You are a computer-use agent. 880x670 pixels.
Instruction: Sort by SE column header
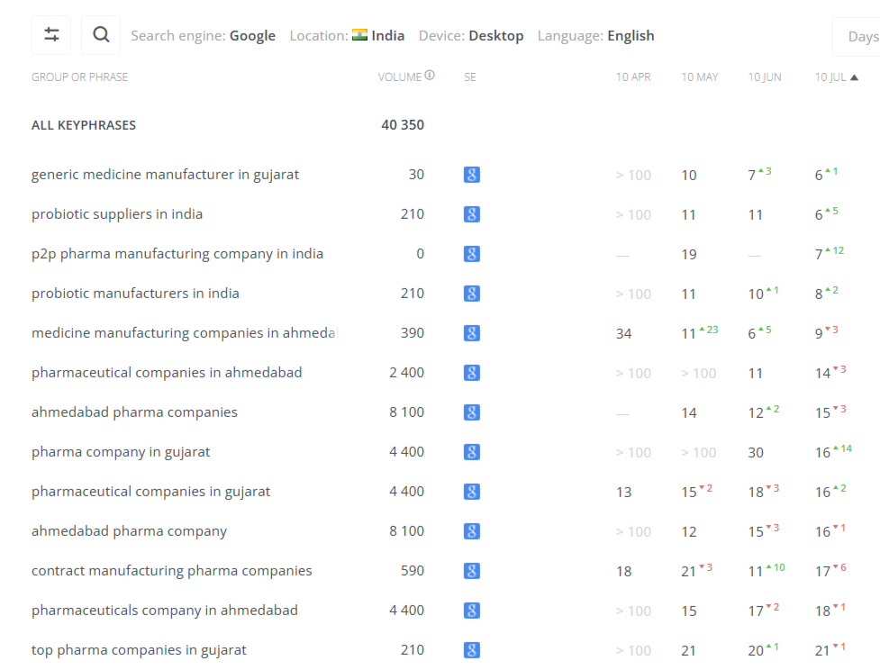click(x=470, y=77)
